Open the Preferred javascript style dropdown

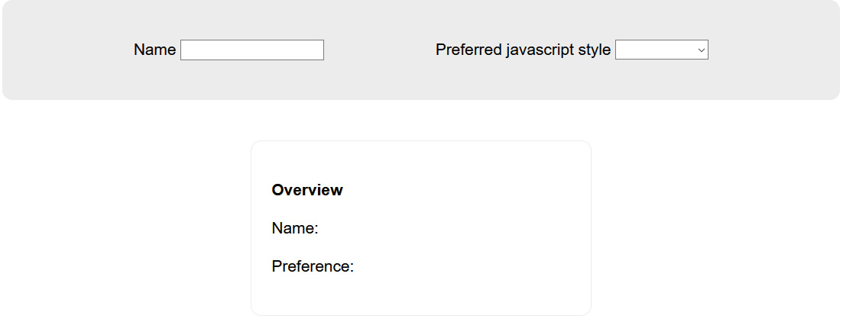[x=661, y=50]
